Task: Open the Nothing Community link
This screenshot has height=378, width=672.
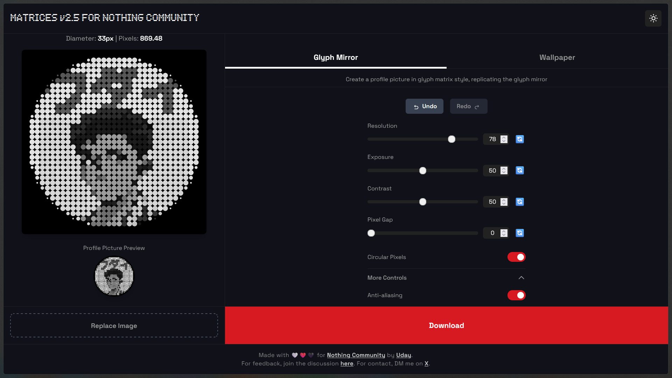Action: [x=356, y=355]
